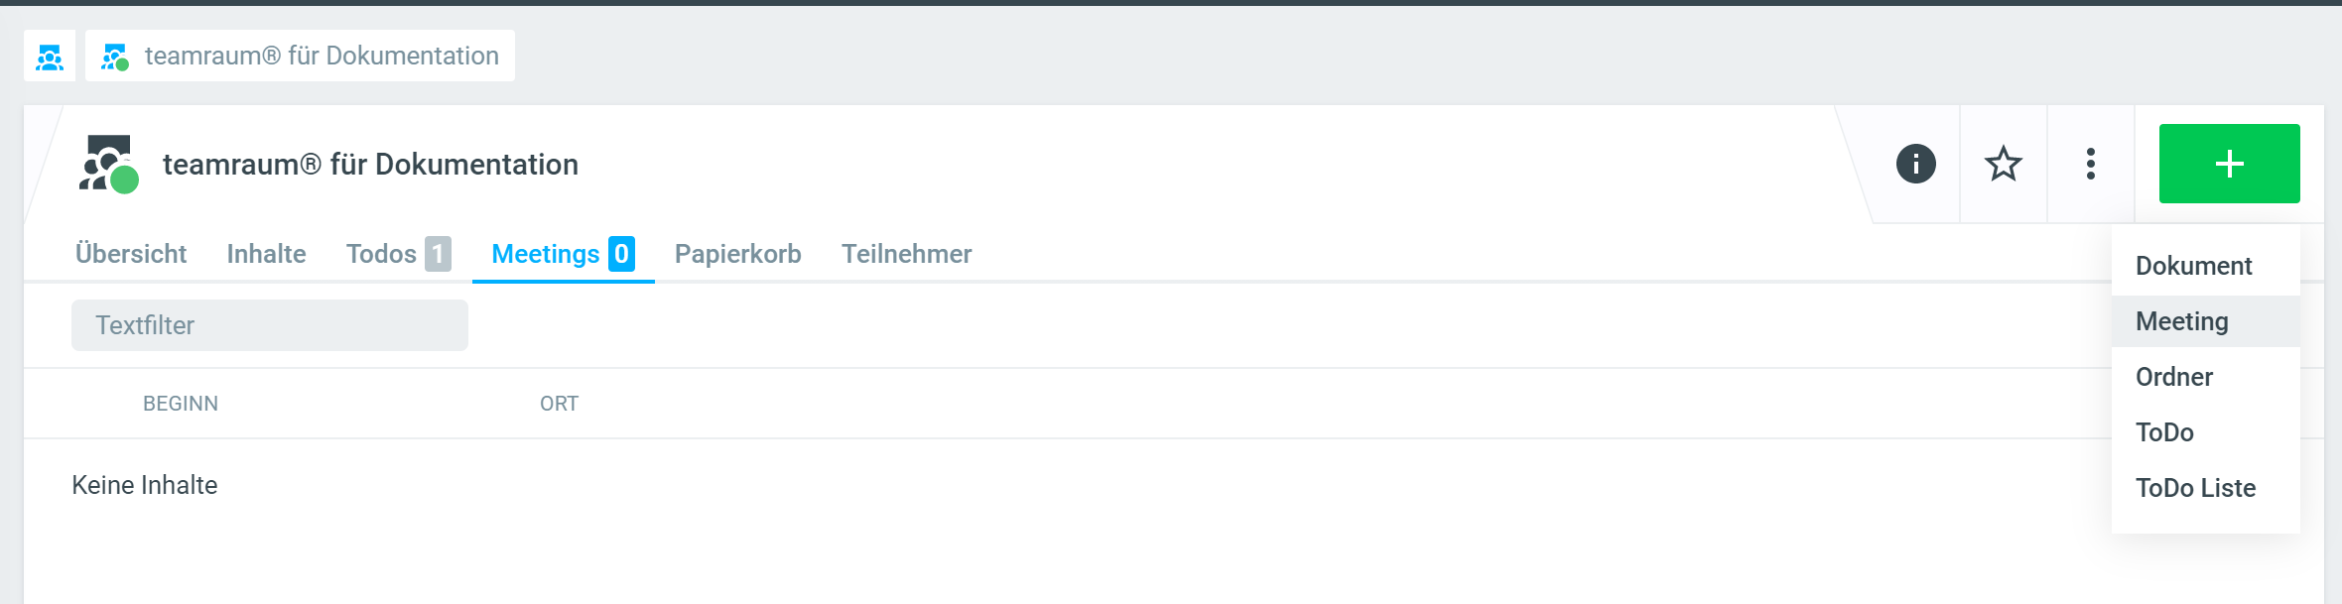
Task: Open the info panel icon
Action: click(1915, 165)
